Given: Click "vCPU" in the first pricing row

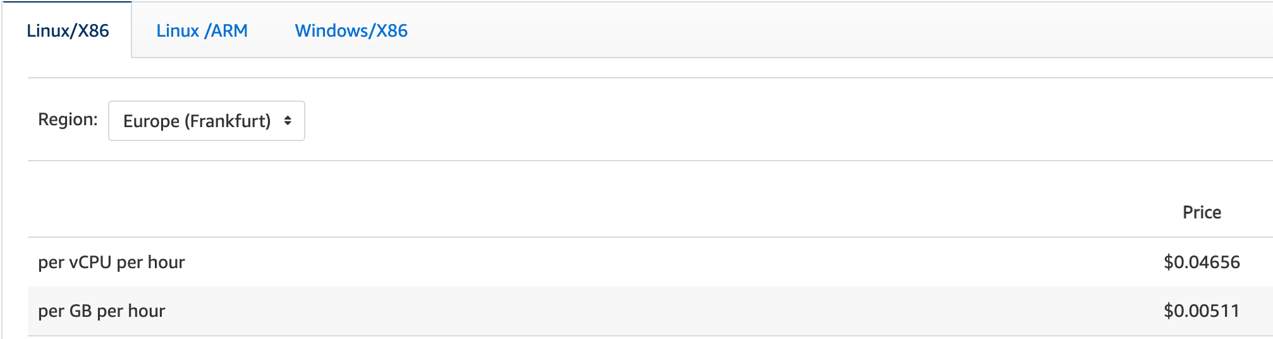Looking at the screenshot, I should pyautogui.click(x=90, y=262).
